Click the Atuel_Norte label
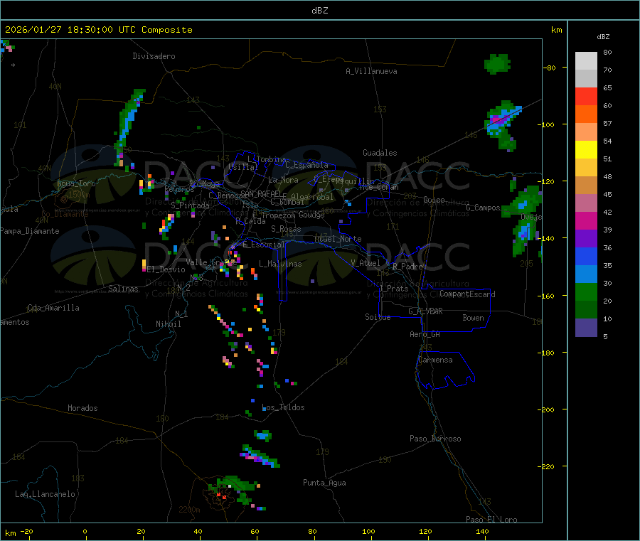The image size is (640, 541). (338, 239)
